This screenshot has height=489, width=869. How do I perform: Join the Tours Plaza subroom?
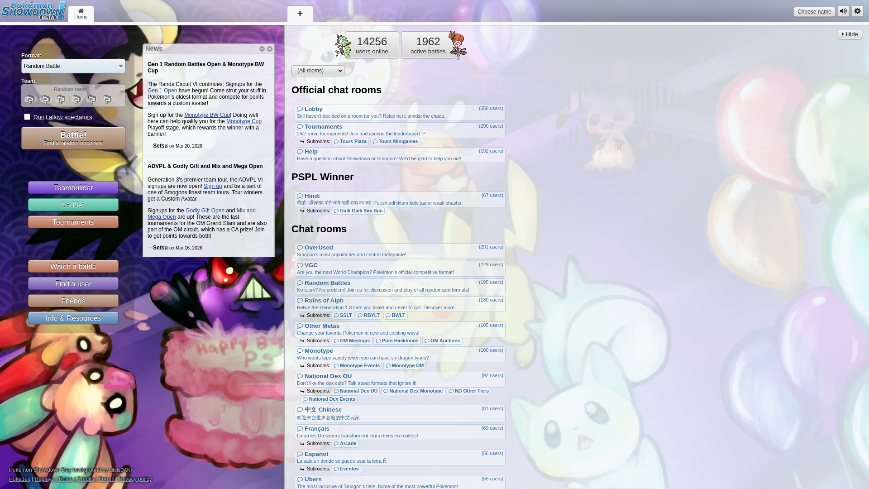coord(350,142)
